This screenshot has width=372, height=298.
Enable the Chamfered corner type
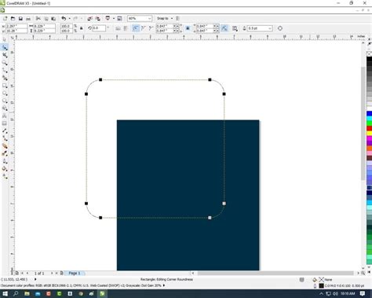151,28
